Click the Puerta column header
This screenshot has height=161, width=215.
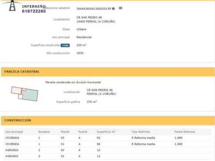pos(83,132)
